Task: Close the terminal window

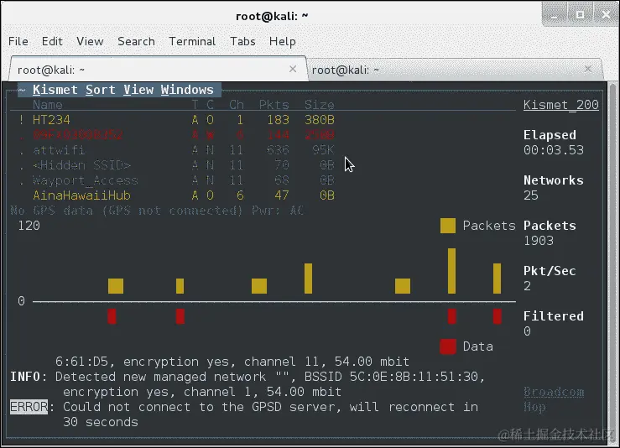Action: (606, 15)
